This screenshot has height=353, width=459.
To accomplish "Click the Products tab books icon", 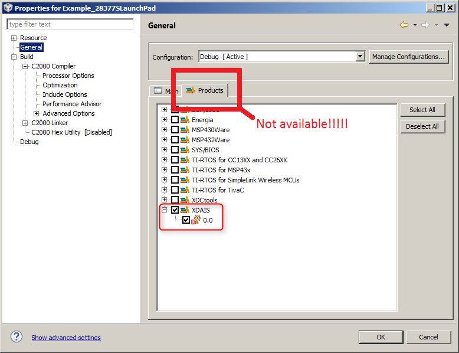I will click(x=191, y=90).
